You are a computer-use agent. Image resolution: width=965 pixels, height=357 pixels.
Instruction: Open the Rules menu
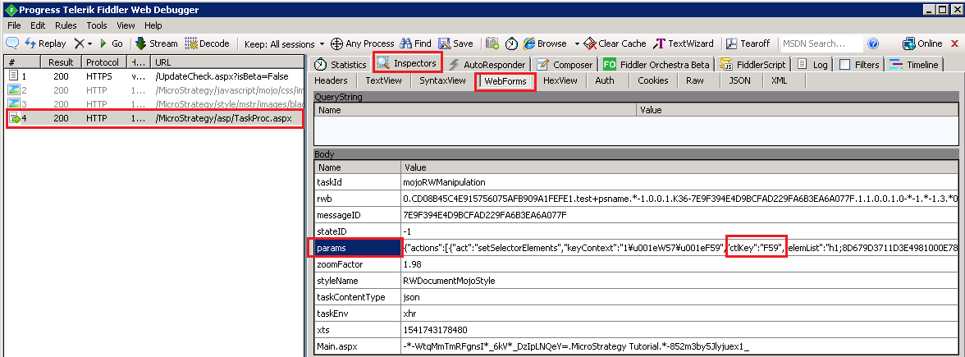(x=66, y=26)
